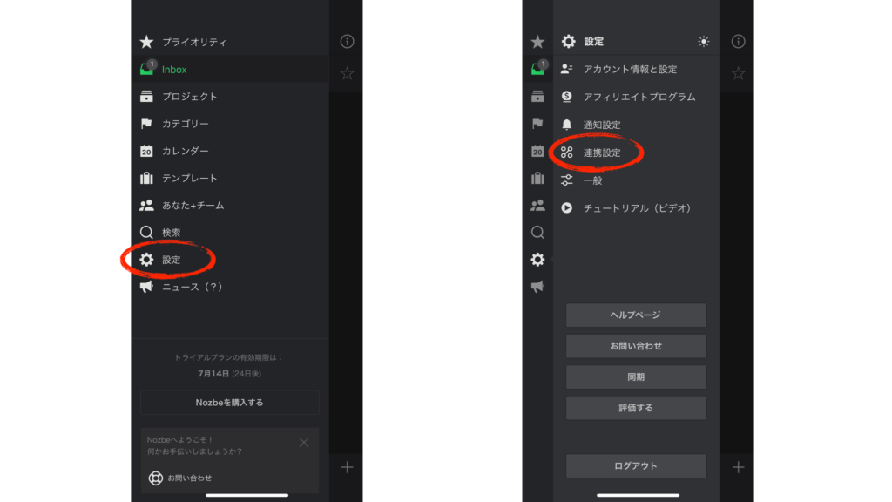The image size is (892, 502).
Task: Dismiss the Nozbeへようこそ message with X
Action: (304, 442)
